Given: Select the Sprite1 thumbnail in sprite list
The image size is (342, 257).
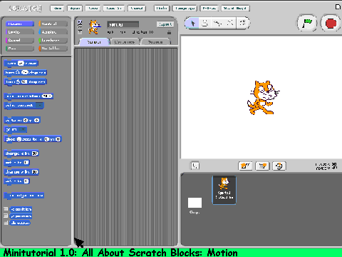Looking at the screenshot, I should point(224,190).
